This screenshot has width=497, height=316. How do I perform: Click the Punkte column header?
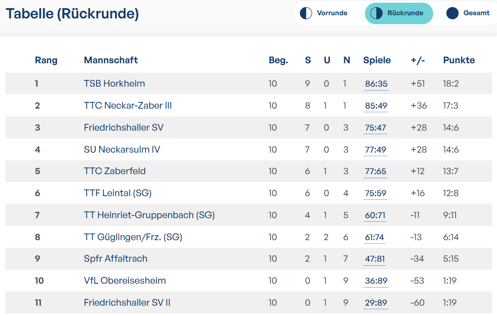459,60
